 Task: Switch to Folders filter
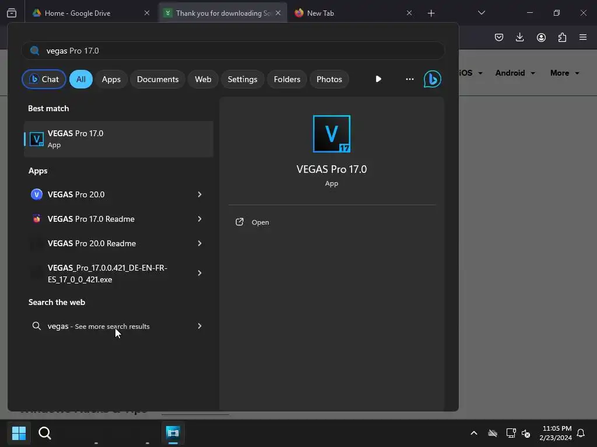tap(287, 79)
